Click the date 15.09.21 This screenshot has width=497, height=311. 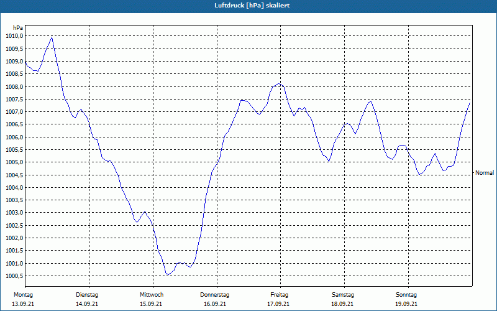point(151,304)
